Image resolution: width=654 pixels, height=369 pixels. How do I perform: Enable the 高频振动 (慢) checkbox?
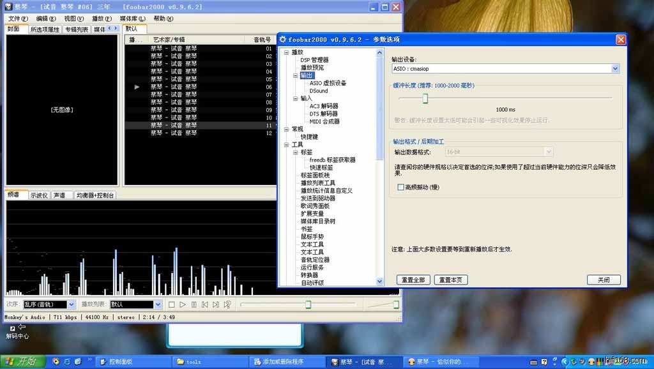pyautogui.click(x=401, y=187)
